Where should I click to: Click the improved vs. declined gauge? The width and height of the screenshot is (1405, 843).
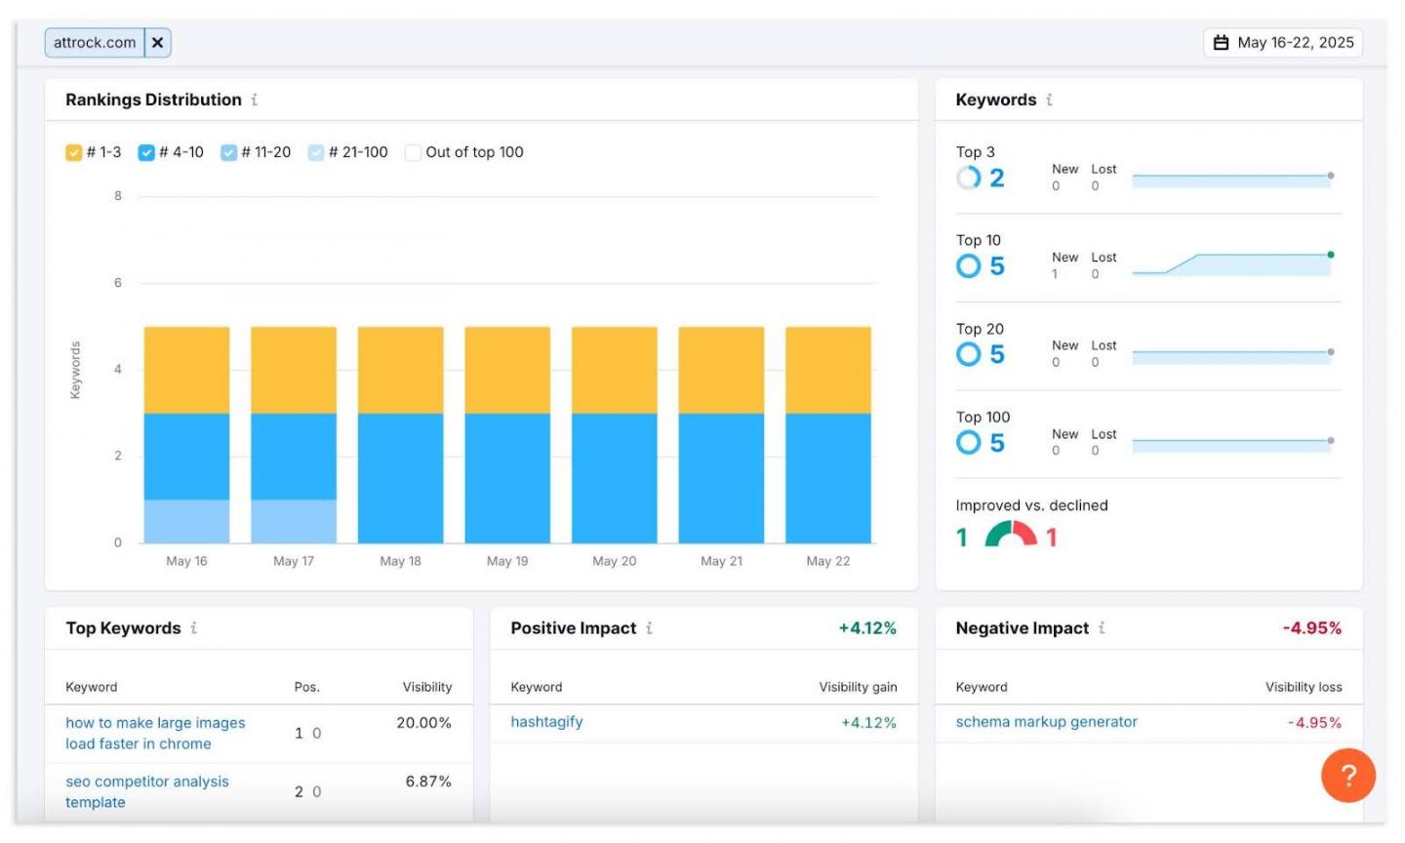(x=1011, y=534)
